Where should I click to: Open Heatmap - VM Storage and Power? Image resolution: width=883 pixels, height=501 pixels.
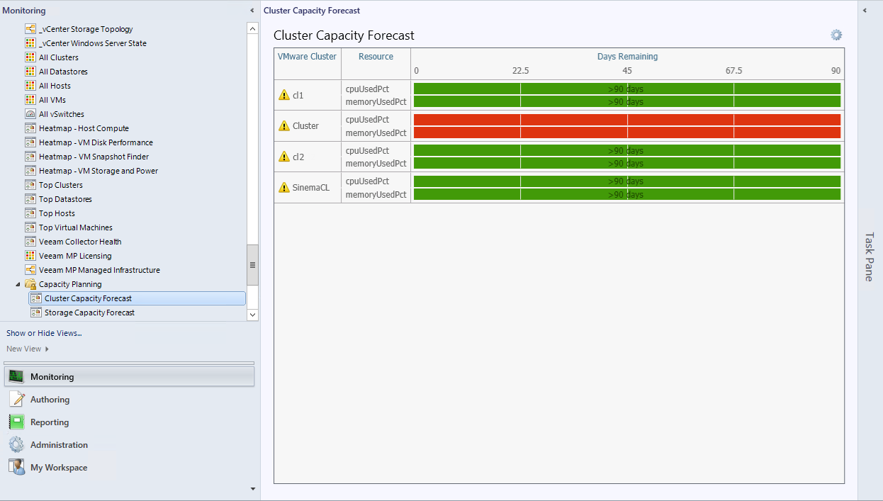tap(99, 171)
